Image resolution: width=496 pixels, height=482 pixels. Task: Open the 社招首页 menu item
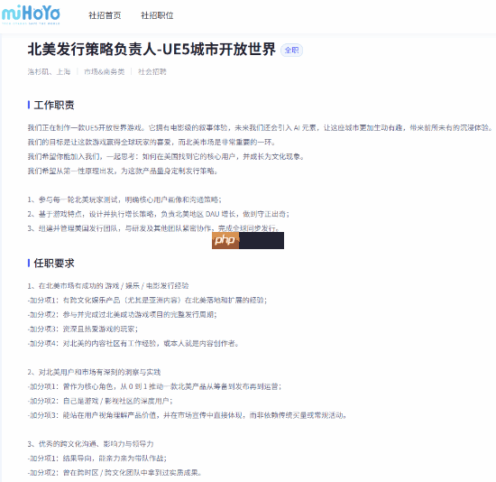click(x=105, y=15)
